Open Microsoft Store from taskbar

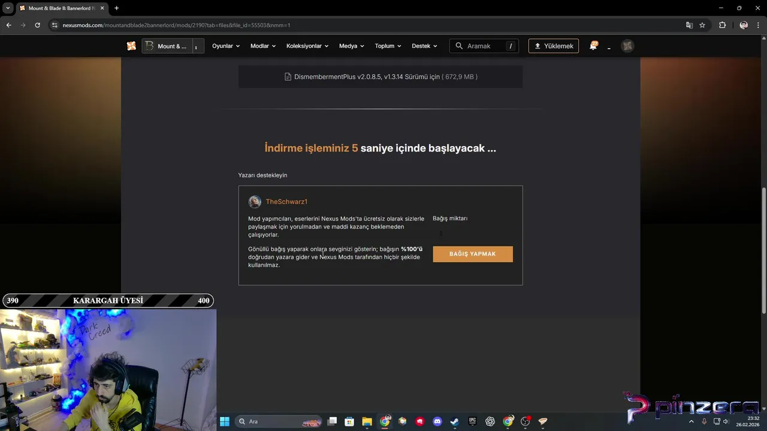[349, 421]
